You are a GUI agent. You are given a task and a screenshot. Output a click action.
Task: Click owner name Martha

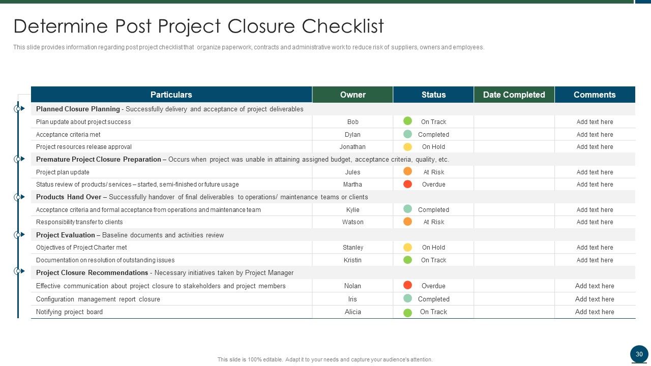[x=352, y=185]
